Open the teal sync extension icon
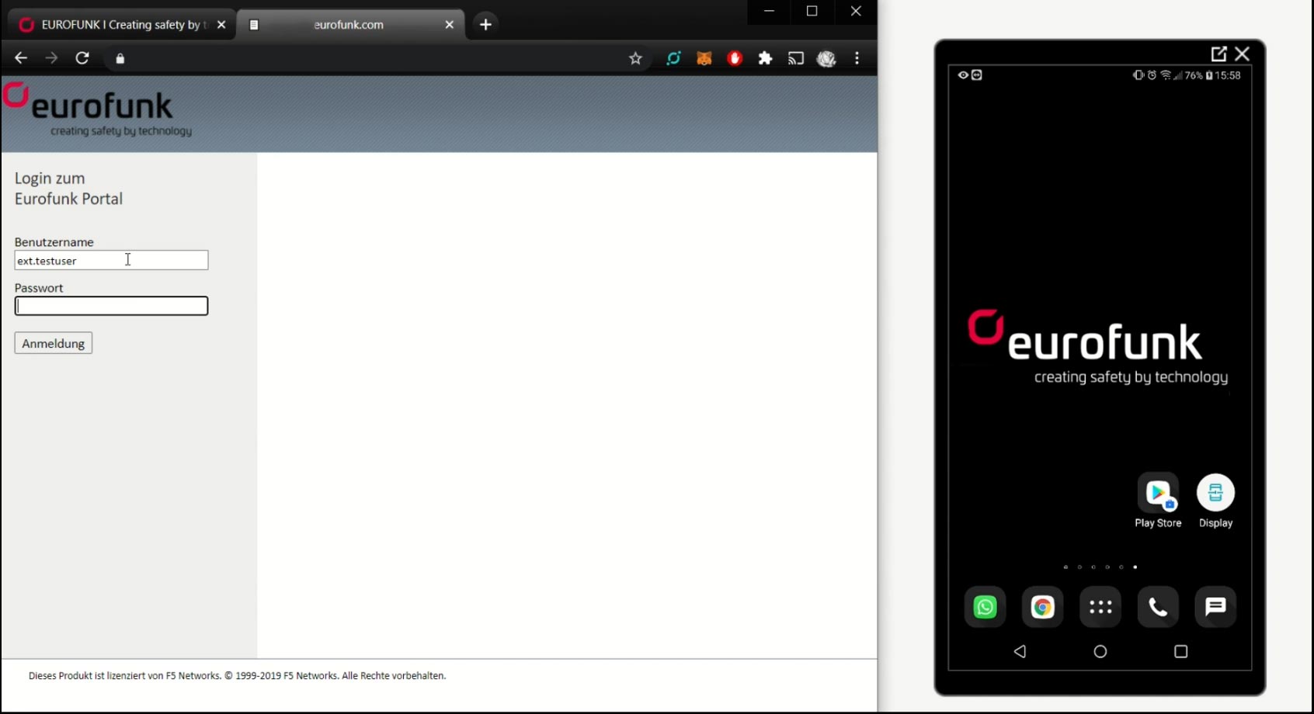 (x=673, y=58)
